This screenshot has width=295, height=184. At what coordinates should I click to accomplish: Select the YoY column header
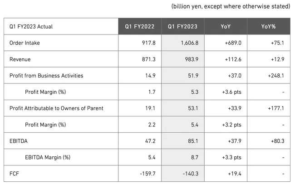226,27
